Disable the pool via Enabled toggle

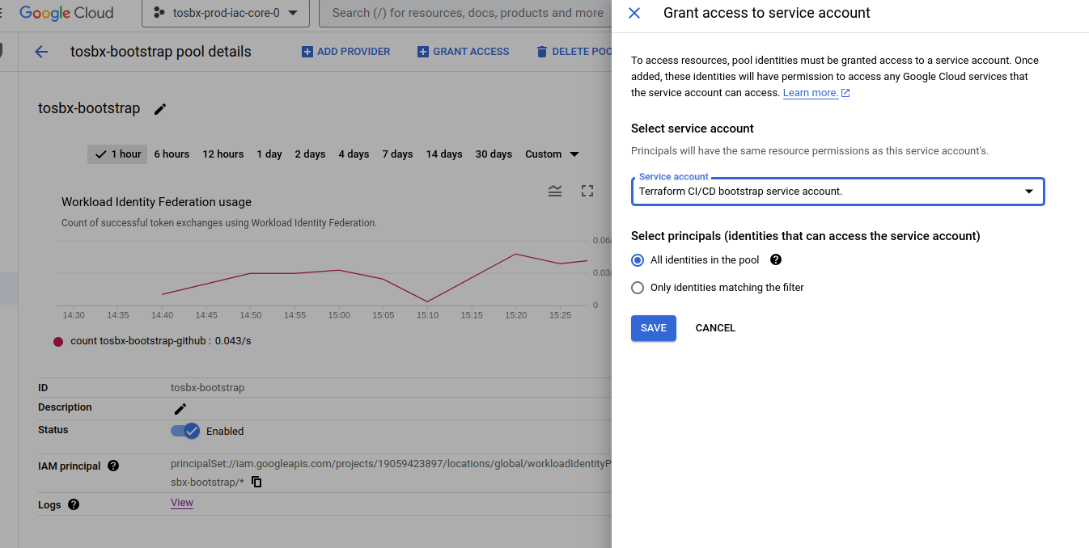pos(185,431)
